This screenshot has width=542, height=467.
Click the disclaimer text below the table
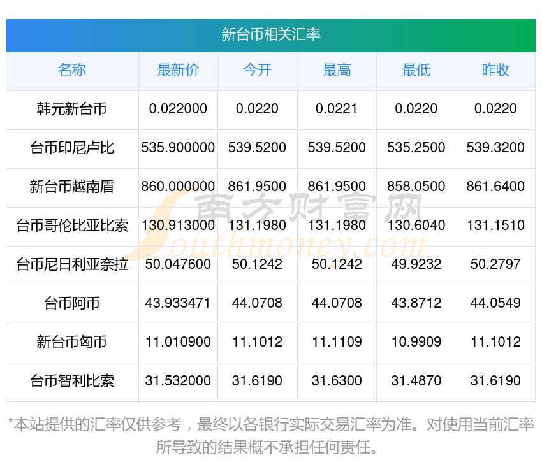pos(270,436)
